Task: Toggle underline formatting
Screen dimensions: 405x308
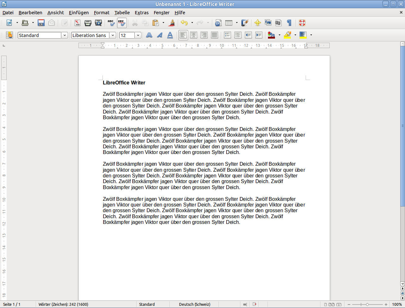Action: (170, 35)
